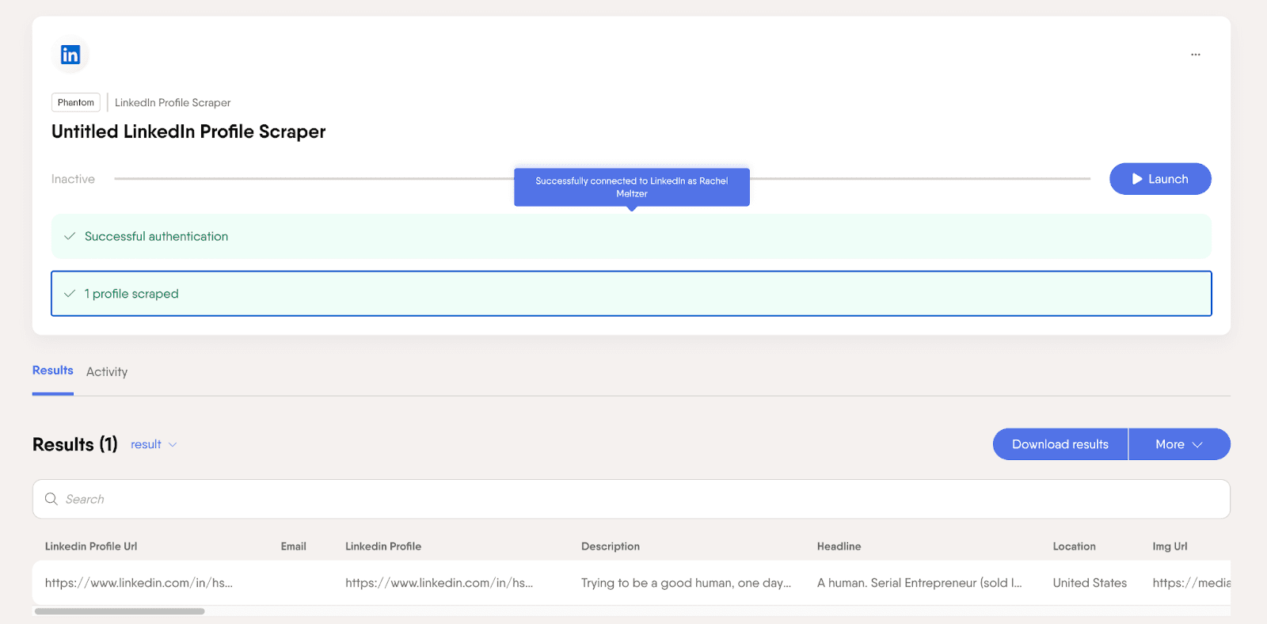Click the Email column header
The image size is (1267, 624).
tap(294, 546)
